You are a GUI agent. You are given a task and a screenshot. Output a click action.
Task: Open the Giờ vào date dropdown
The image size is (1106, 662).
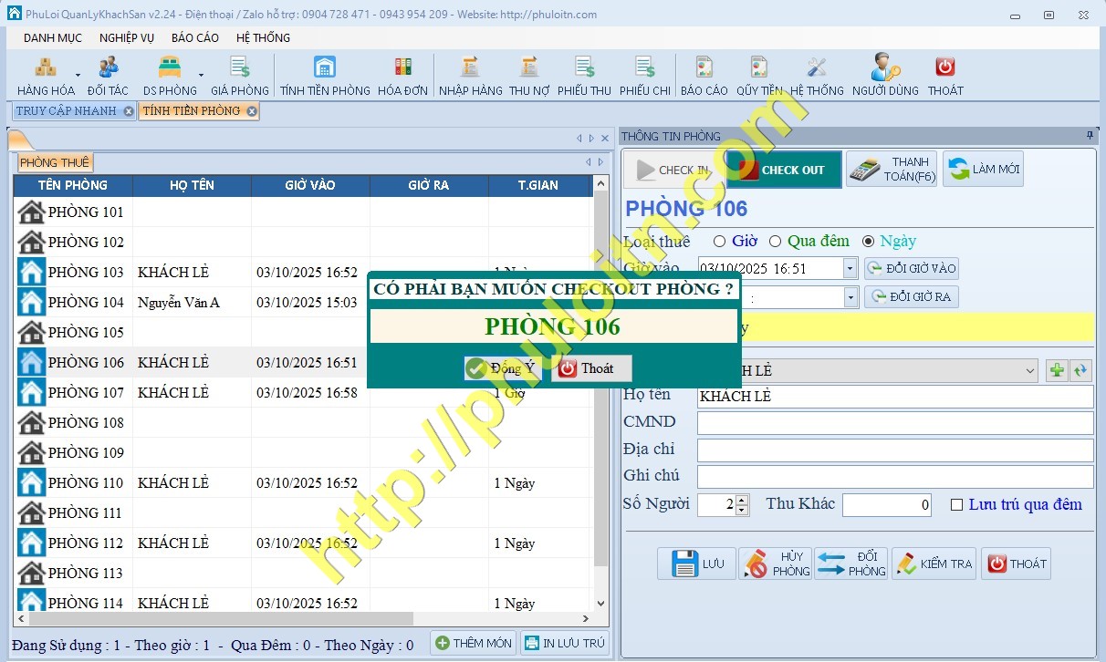(850, 268)
